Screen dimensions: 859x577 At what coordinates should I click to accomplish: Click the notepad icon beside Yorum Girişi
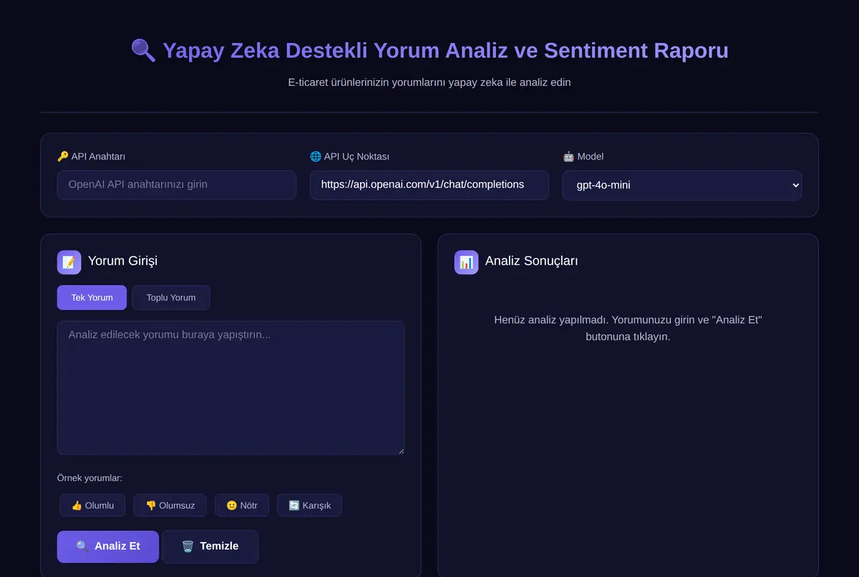point(69,262)
